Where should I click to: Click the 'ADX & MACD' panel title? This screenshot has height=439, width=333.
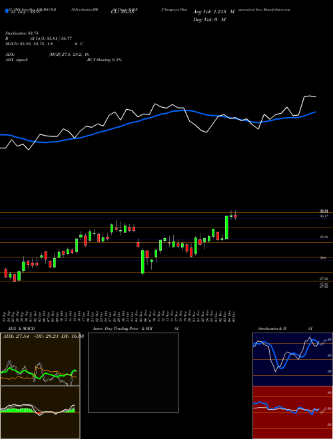(x=21, y=329)
